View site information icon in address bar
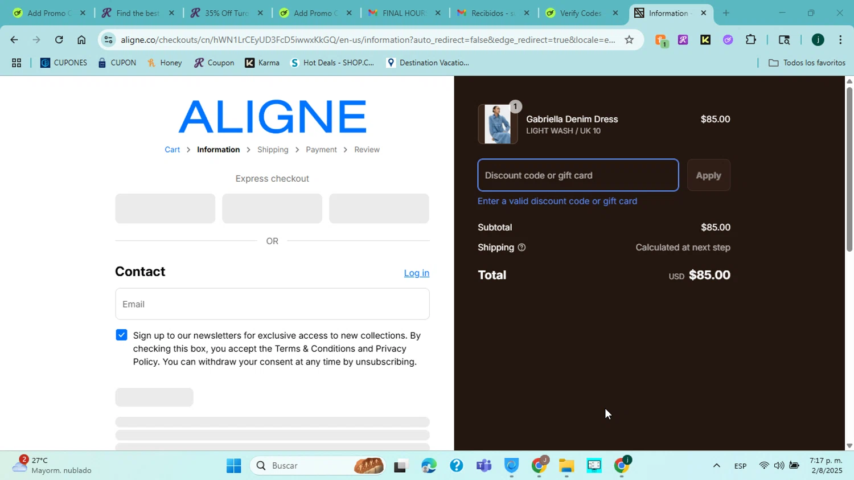Image resolution: width=854 pixels, height=480 pixels. click(109, 40)
